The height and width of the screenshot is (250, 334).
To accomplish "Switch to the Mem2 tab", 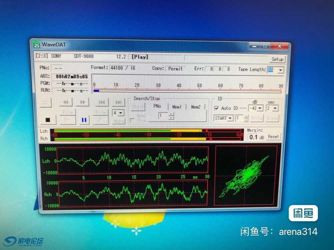I will pyautogui.click(x=196, y=107).
